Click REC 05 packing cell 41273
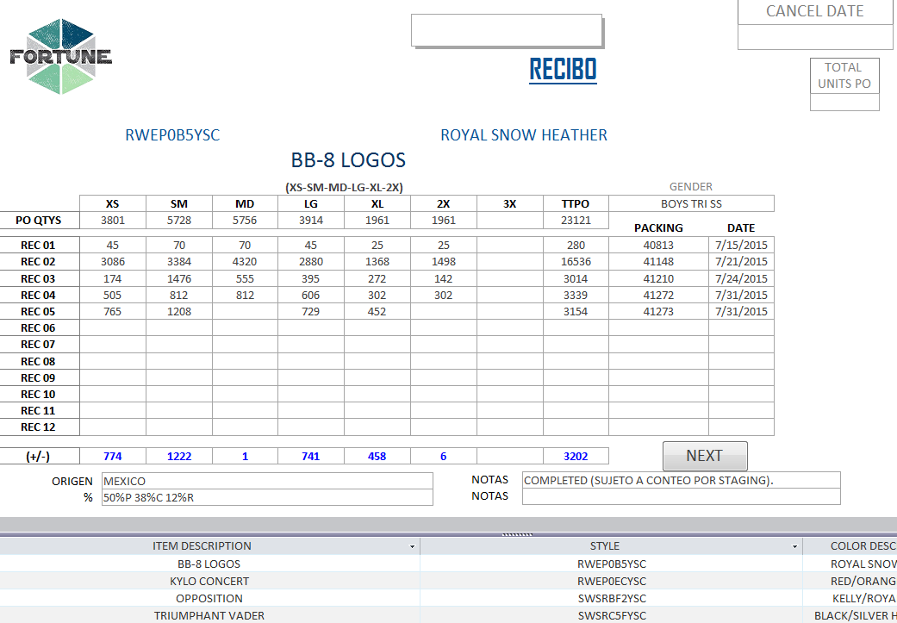The image size is (897, 623). point(658,311)
